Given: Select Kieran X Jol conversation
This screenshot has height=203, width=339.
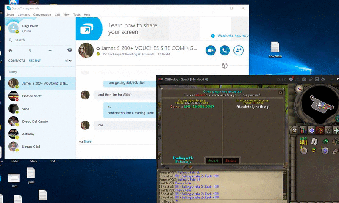Looking at the screenshot, I should coord(40,147).
